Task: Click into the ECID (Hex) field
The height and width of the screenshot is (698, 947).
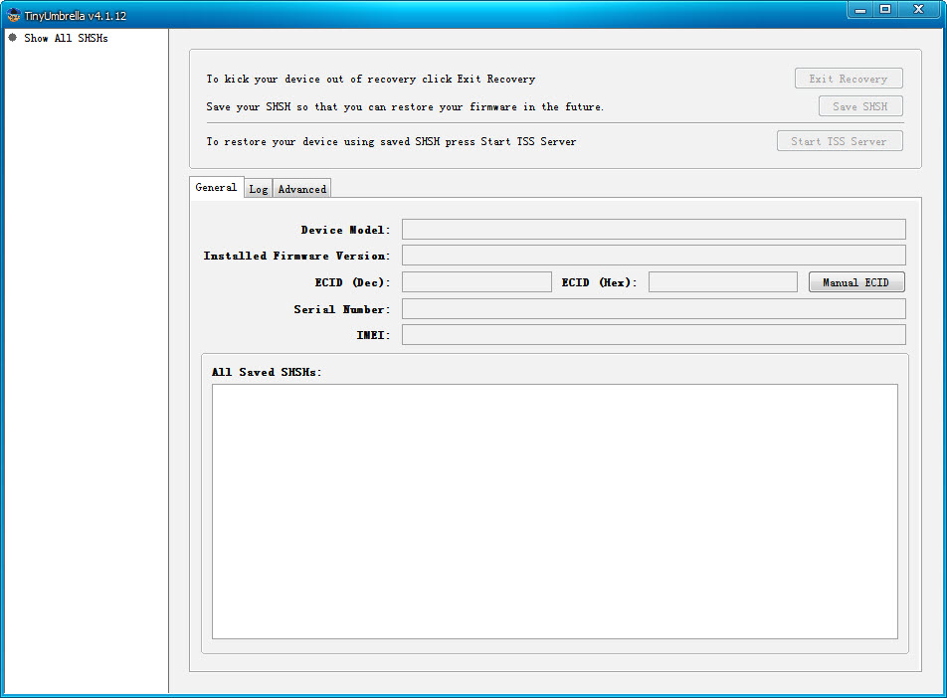Action: pos(723,282)
